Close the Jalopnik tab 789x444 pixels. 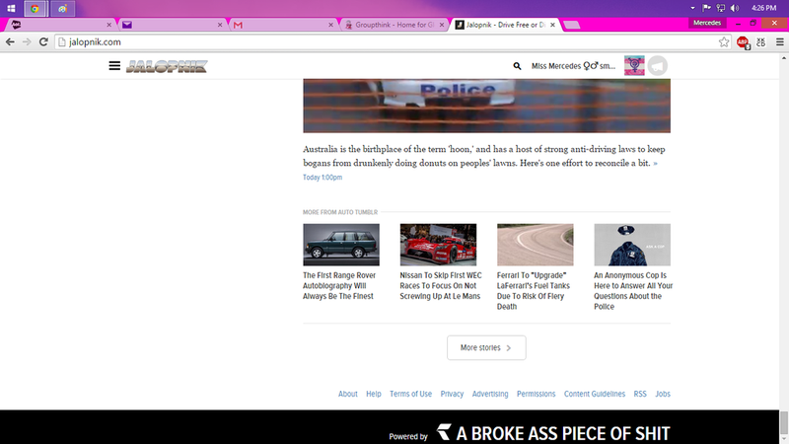(x=552, y=25)
